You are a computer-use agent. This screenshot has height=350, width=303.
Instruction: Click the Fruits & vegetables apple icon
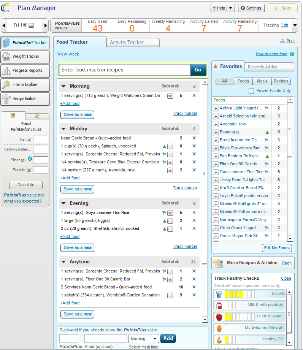[219, 317]
